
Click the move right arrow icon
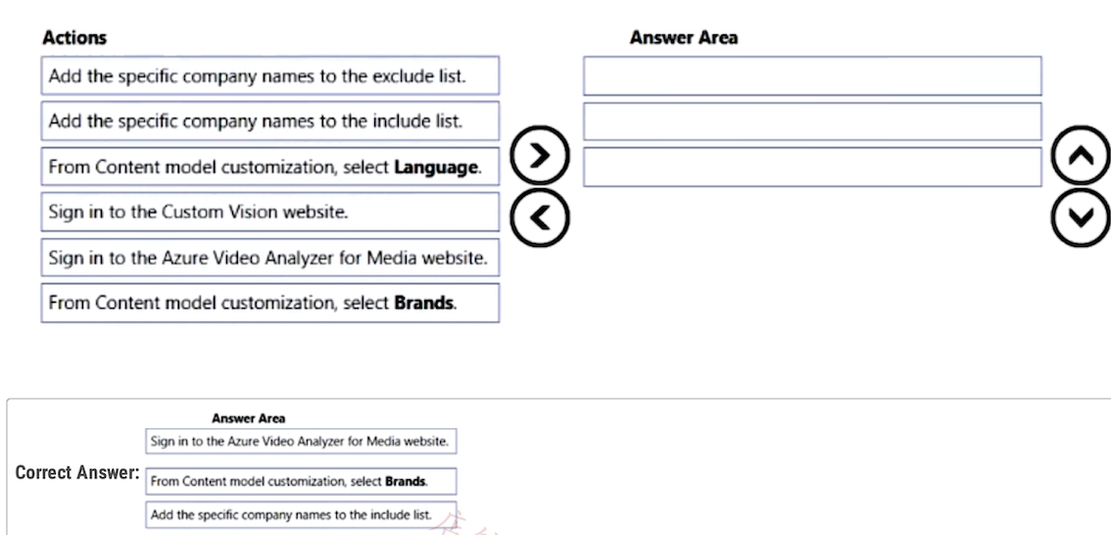[x=540, y=155]
